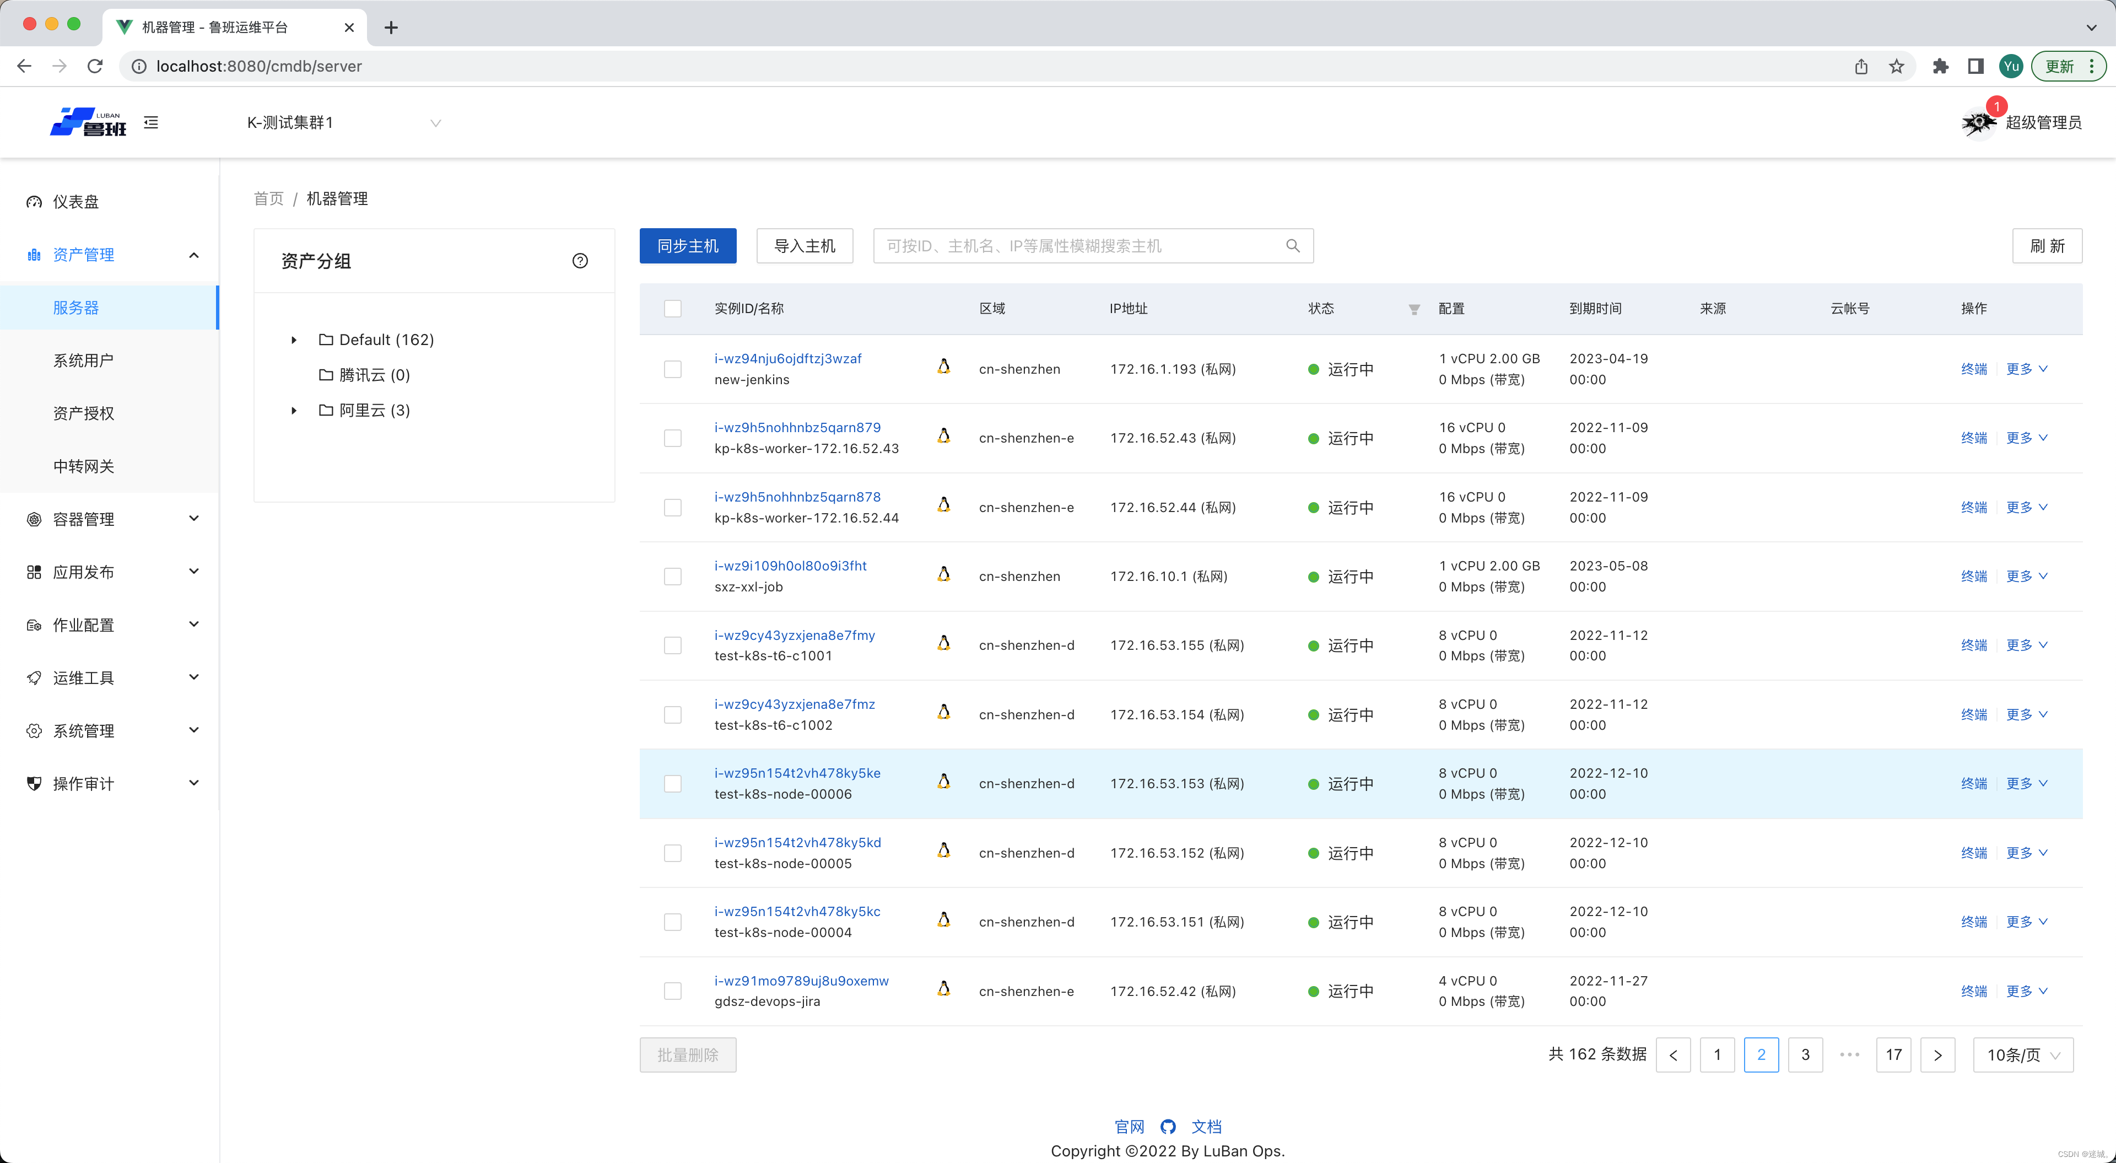Open the GitHub icon link in footer
The height and width of the screenshot is (1163, 2116).
pos(1168,1127)
